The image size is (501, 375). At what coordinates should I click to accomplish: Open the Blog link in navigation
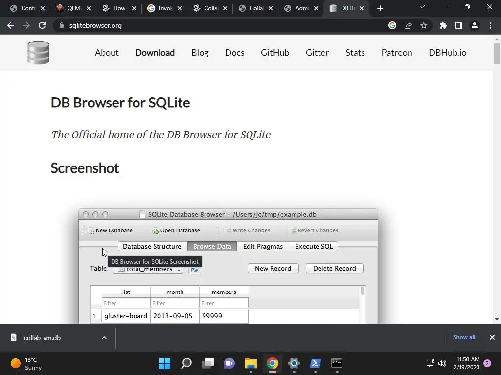[200, 53]
